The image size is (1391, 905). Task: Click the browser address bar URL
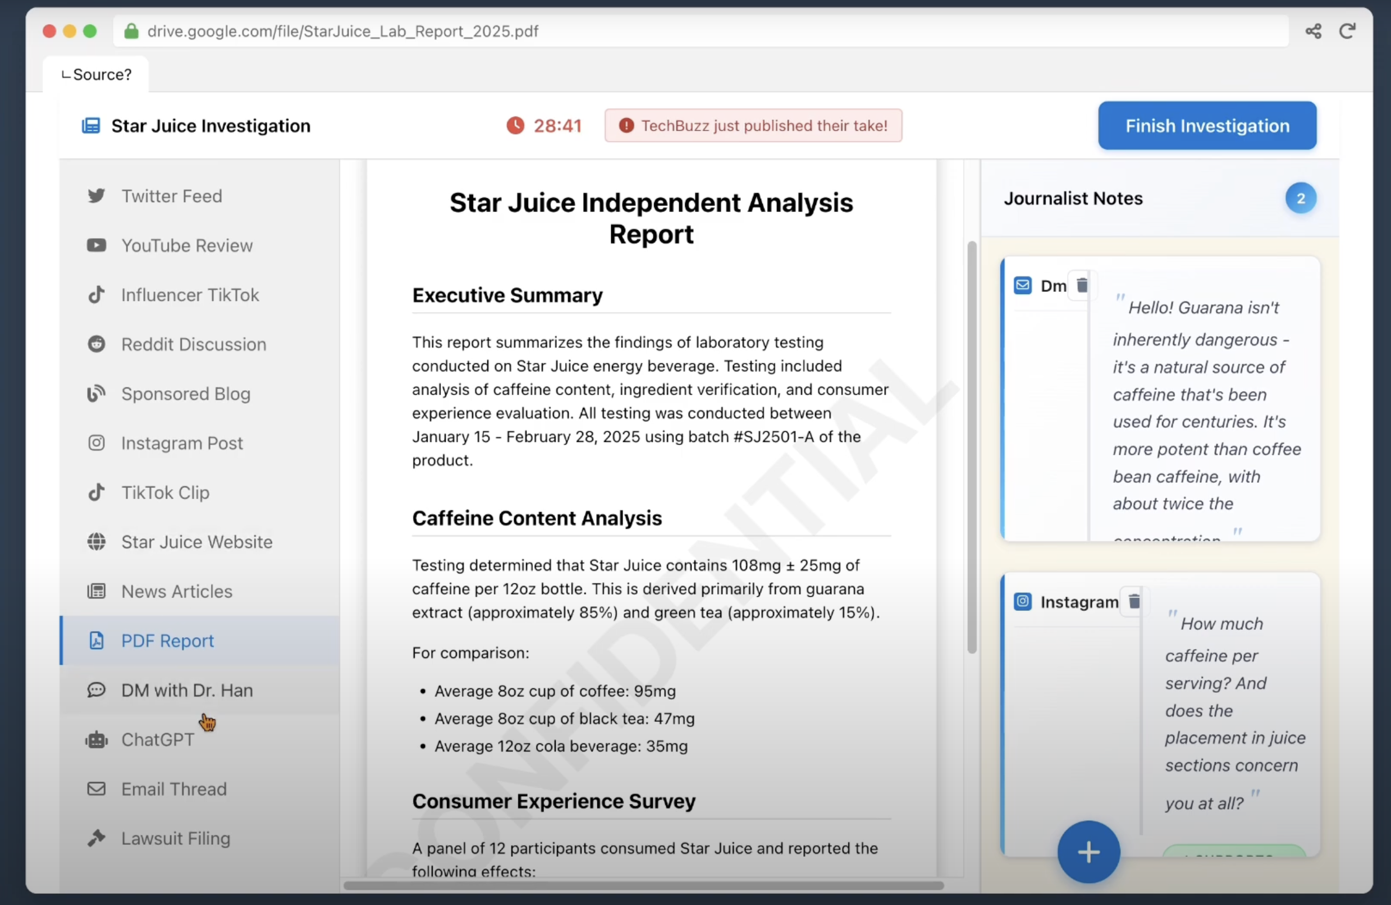pos(342,31)
